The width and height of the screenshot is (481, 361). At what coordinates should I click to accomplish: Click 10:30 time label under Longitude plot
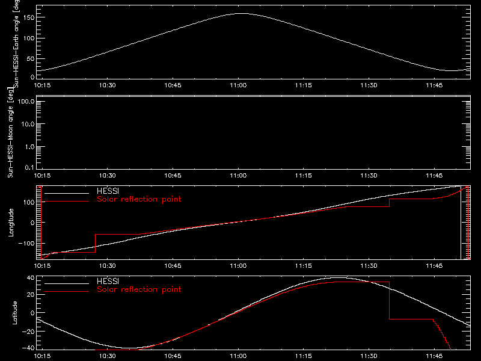(x=108, y=265)
